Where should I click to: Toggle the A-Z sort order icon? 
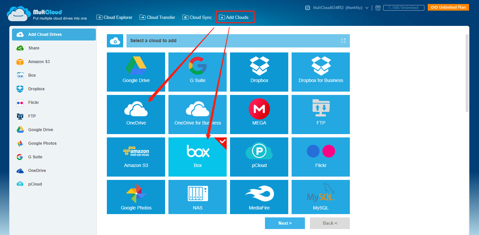click(343, 41)
